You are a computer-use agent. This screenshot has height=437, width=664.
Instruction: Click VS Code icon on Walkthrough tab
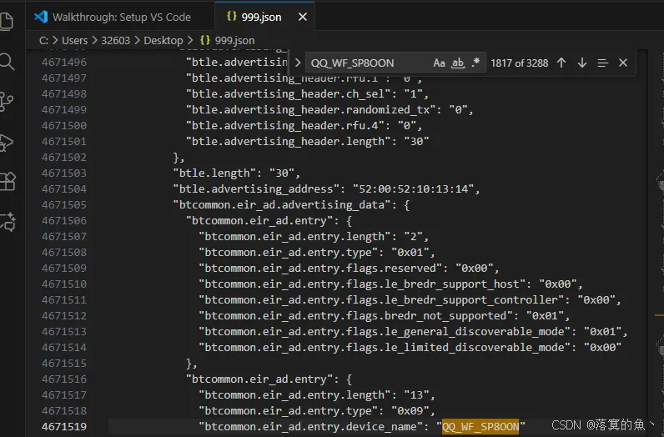click(41, 17)
